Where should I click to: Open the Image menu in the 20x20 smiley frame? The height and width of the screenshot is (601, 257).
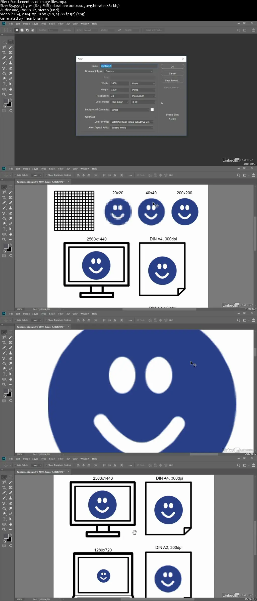[x=26, y=169]
